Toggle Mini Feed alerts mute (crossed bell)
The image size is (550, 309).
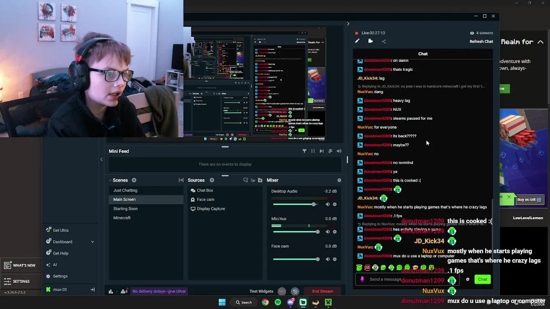(330, 151)
